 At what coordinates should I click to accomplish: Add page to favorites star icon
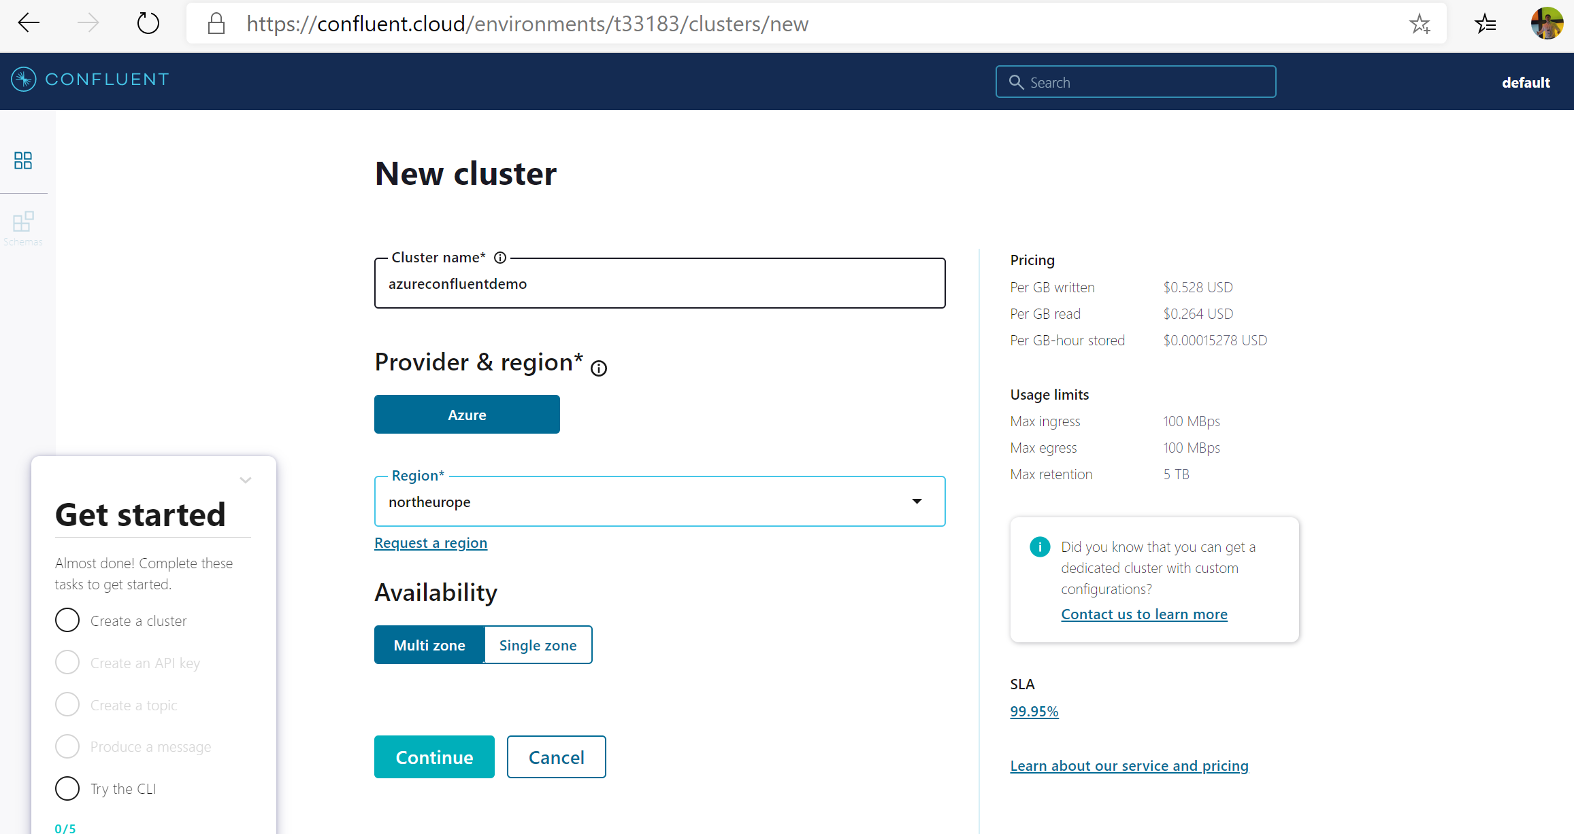click(1420, 24)
